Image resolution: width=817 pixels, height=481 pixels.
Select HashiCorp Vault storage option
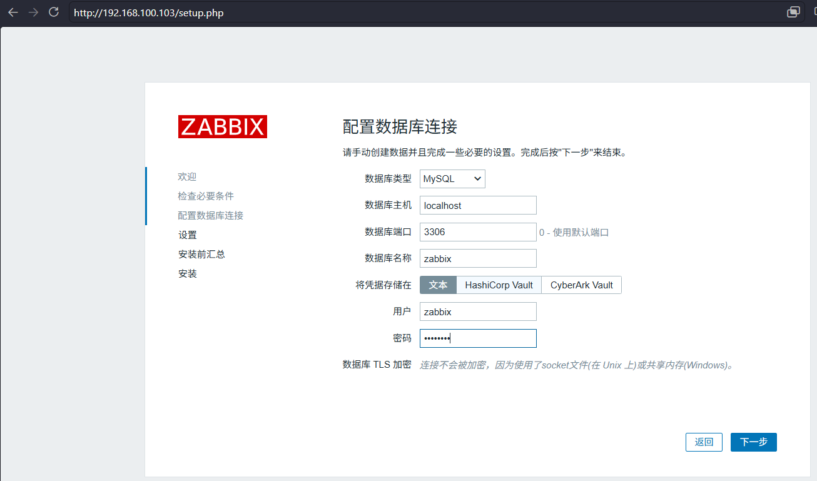pyautogui.click(x=499, y=285)
